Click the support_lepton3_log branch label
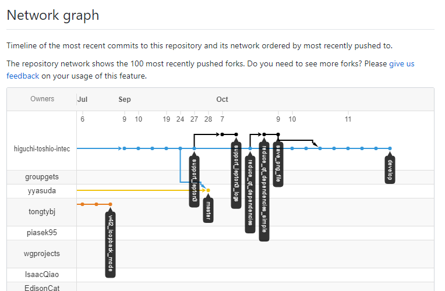 coord(236,175)
